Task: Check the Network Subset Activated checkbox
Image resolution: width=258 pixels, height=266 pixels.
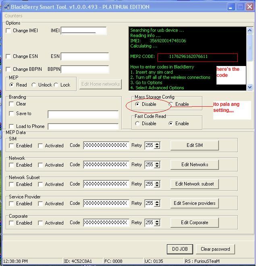Action: point(40,184)
